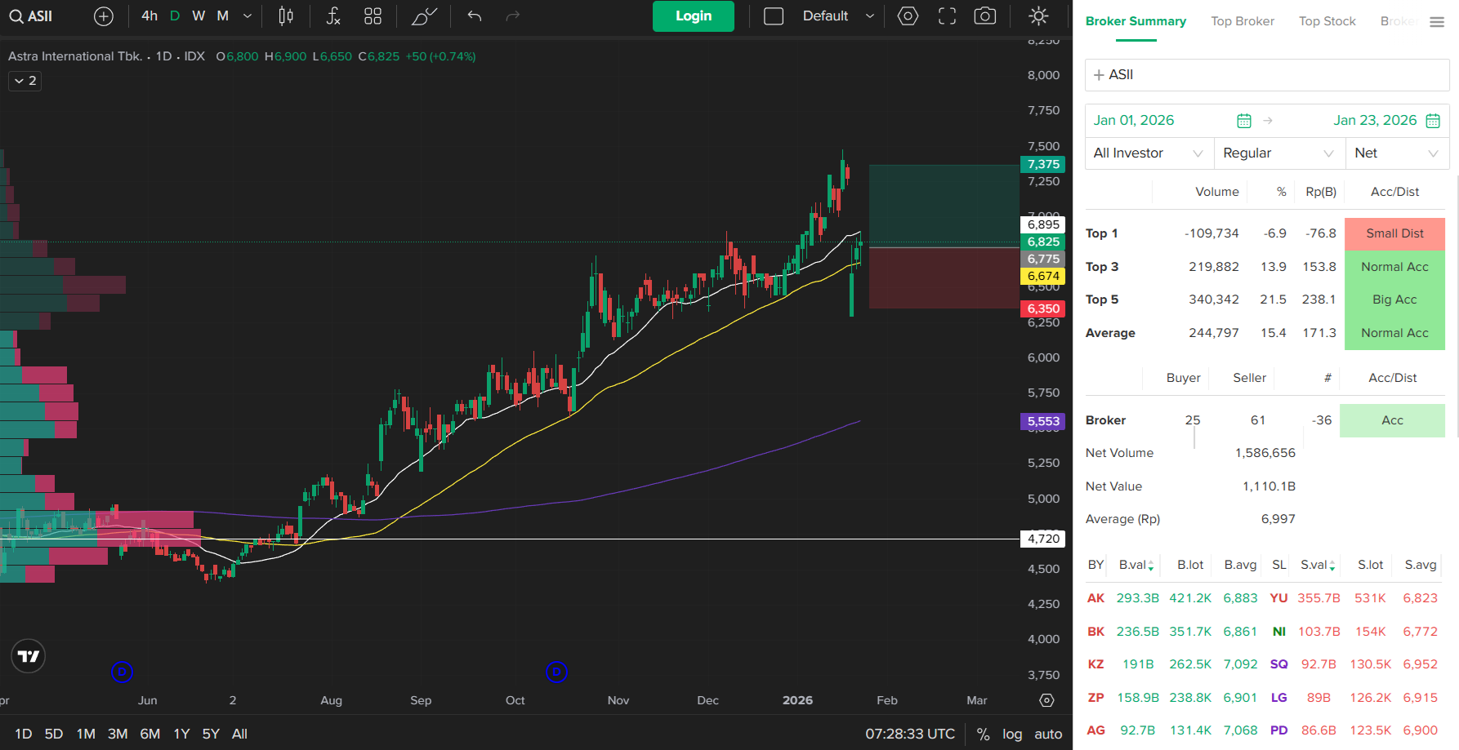Toggle logarithmic scale on price axis
1459x750 pixels.
tap(1012, 734)
